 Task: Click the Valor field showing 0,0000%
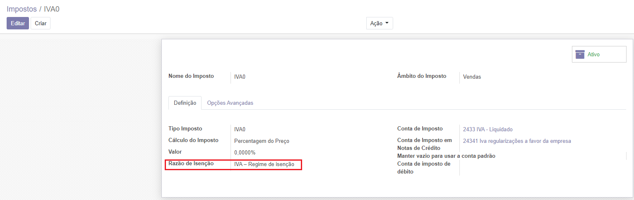[245, 152]
